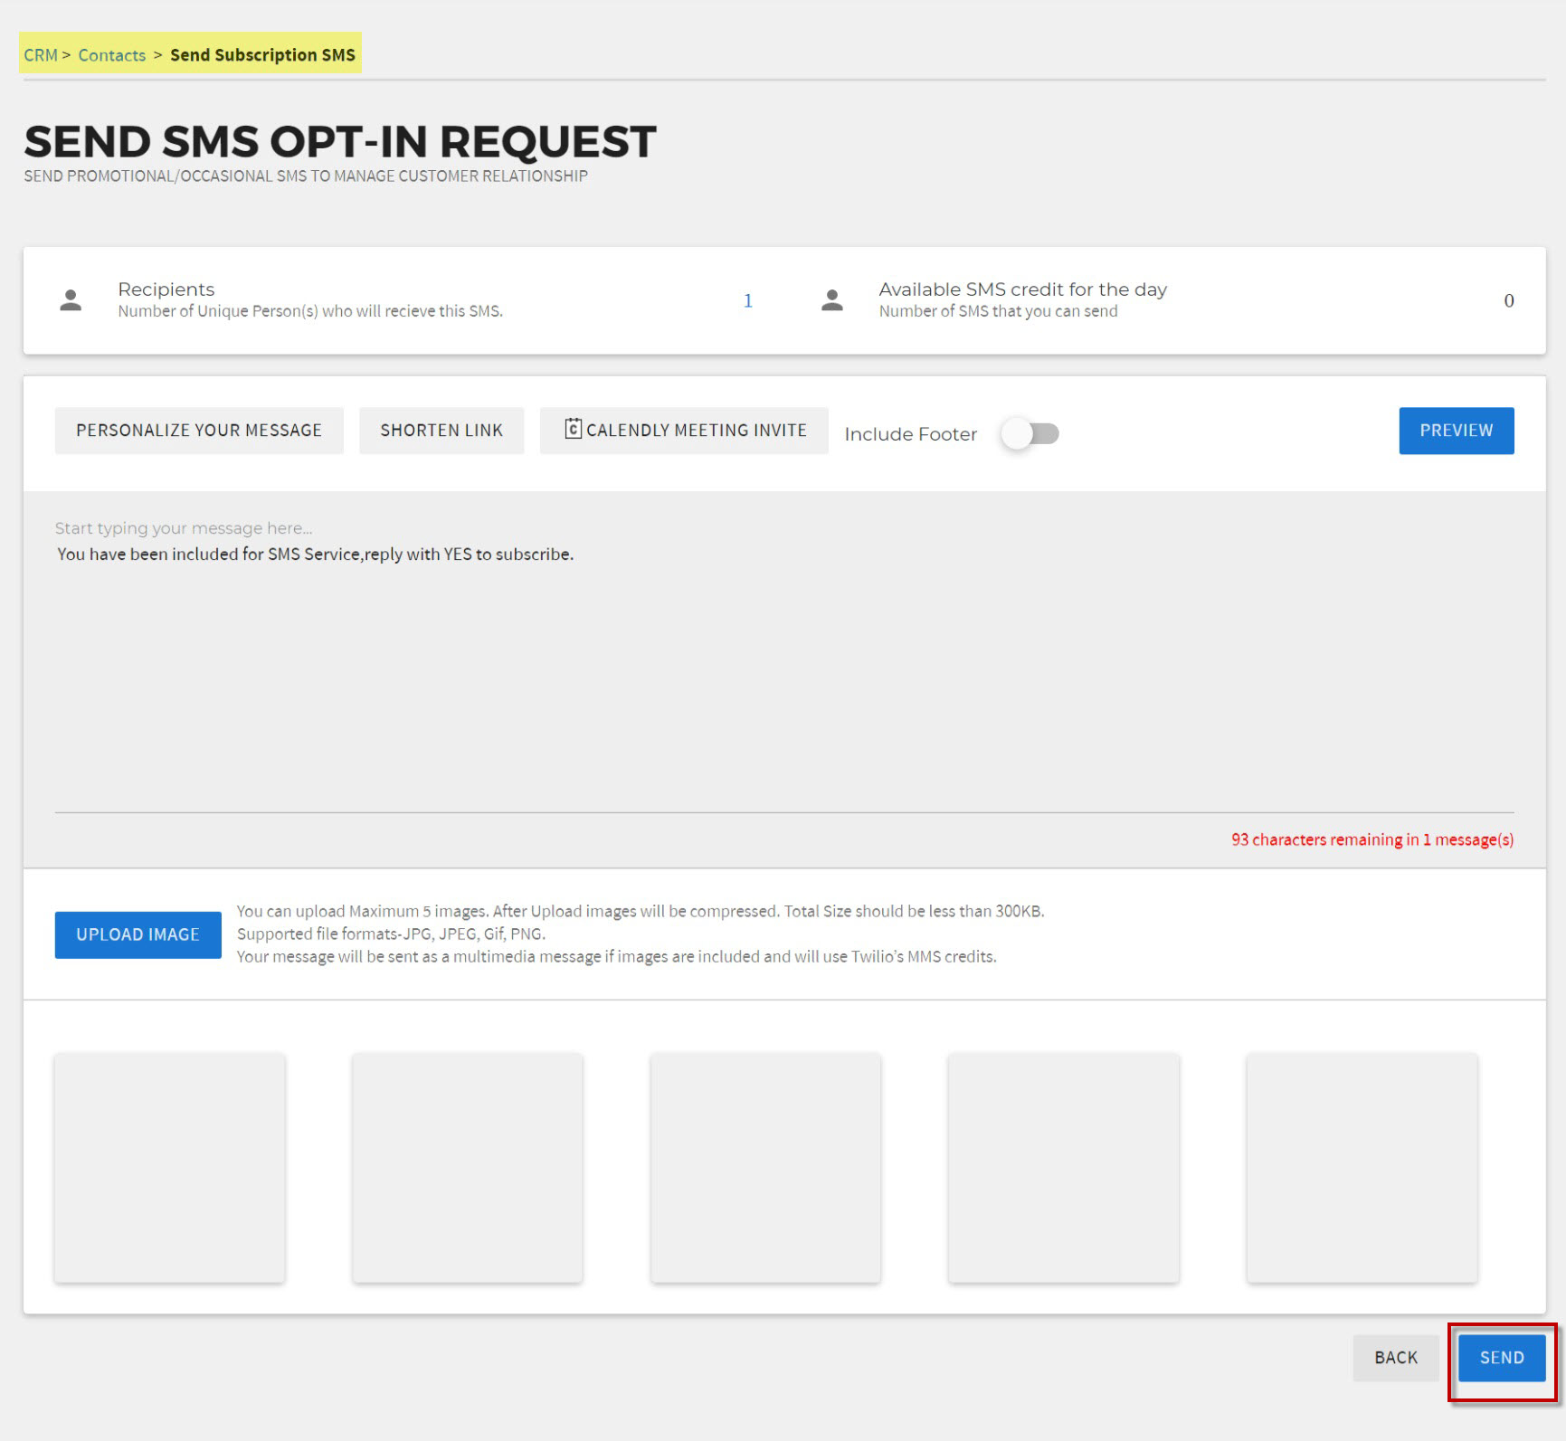Click the 'reply with YES to subscribe' text
1566x1441 pixels.
pos(469,554)
